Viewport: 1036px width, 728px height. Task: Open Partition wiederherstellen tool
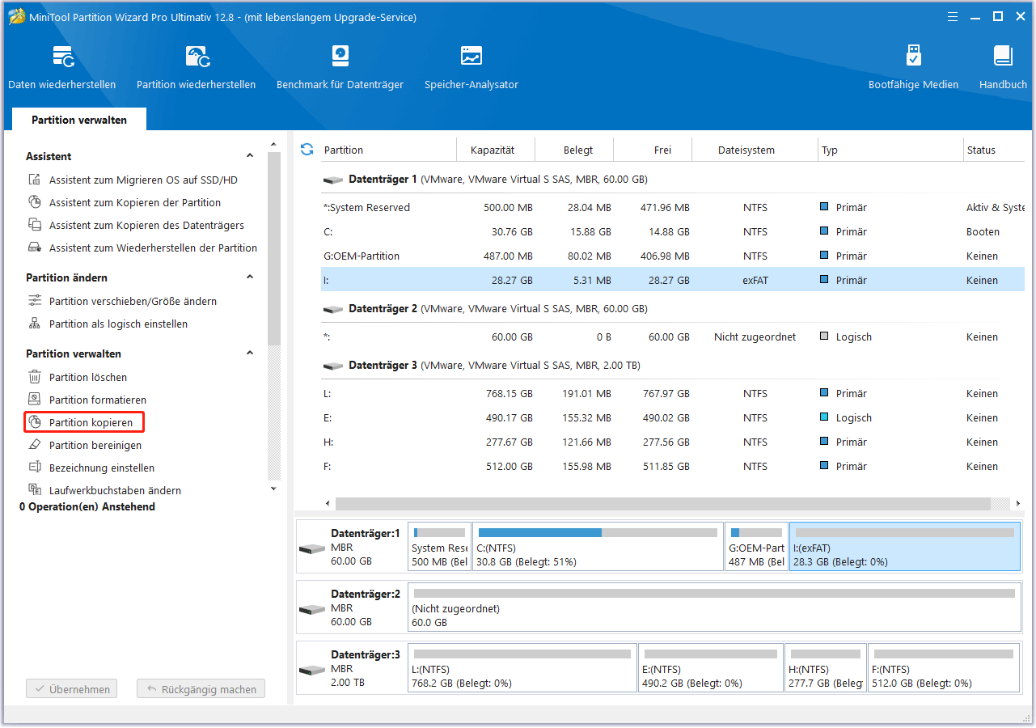point(197,67)
